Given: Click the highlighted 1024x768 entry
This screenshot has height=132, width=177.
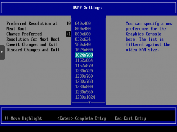Looking at the screenshot, I should [84, 55].
